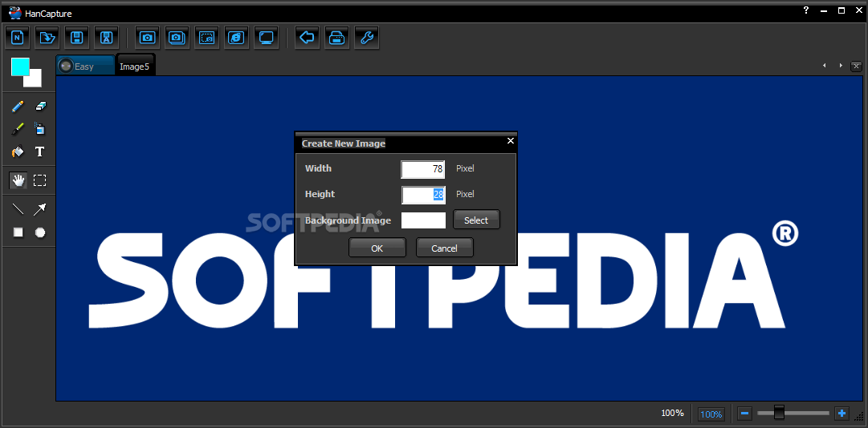
Task: Click the Width input field
Action: [x=423, y=169]
